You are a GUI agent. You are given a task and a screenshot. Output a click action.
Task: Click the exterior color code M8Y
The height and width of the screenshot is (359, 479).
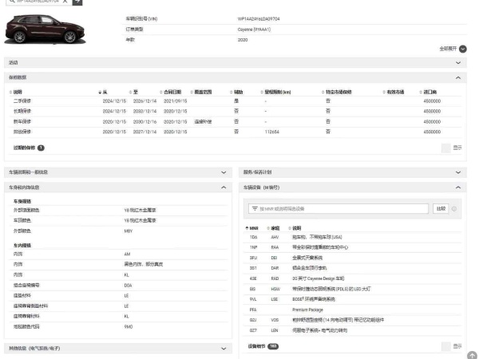pyautogui.click(x=129, y=231)
